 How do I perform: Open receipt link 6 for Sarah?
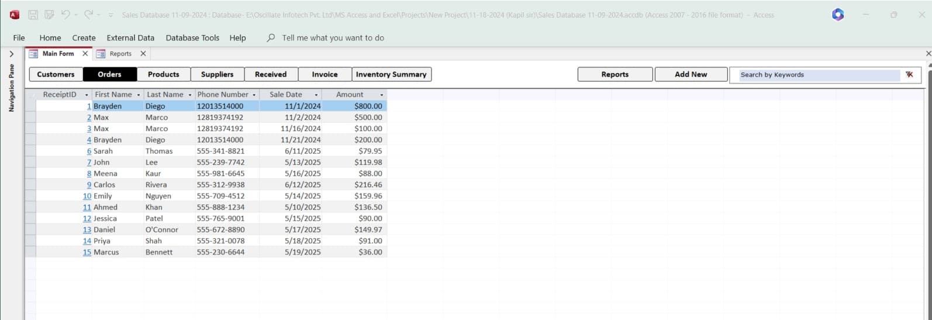coord(89,151)
